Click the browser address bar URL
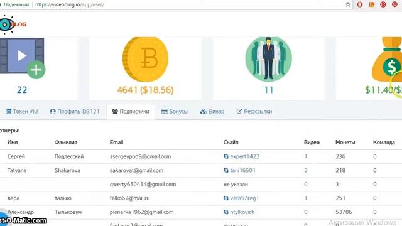402x226 pixels. point(70,4)
